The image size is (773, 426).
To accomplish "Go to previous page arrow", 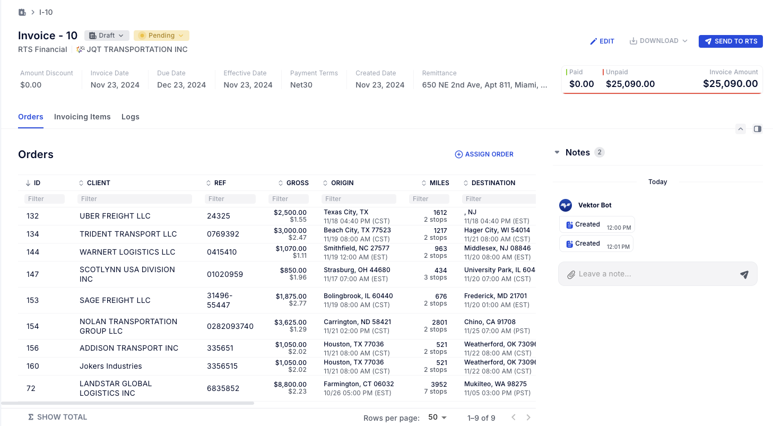I will [513, 418].
